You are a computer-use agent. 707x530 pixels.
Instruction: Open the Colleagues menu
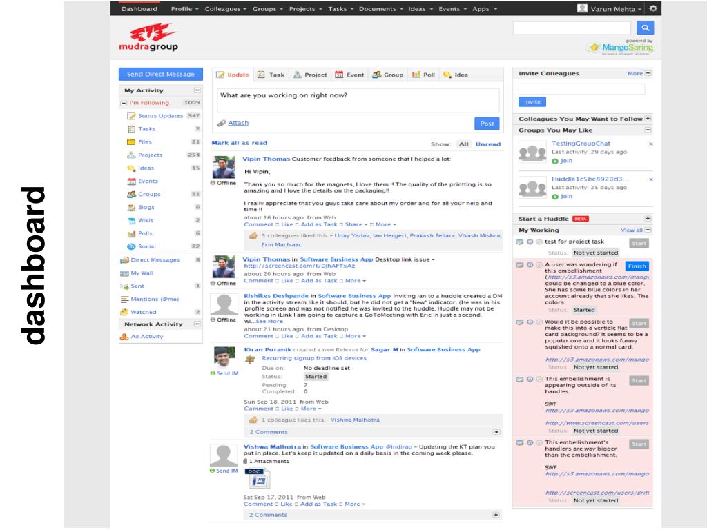226,8
